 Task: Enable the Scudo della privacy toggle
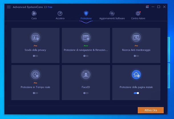point(35,56)
